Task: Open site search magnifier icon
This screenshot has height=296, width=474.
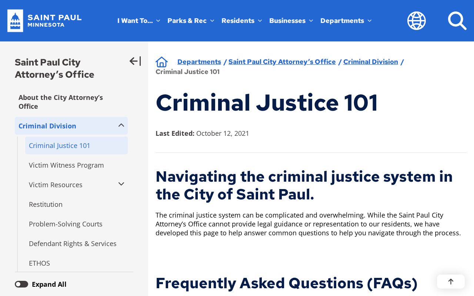Action: pyautogui.click(x=457, y=21)
